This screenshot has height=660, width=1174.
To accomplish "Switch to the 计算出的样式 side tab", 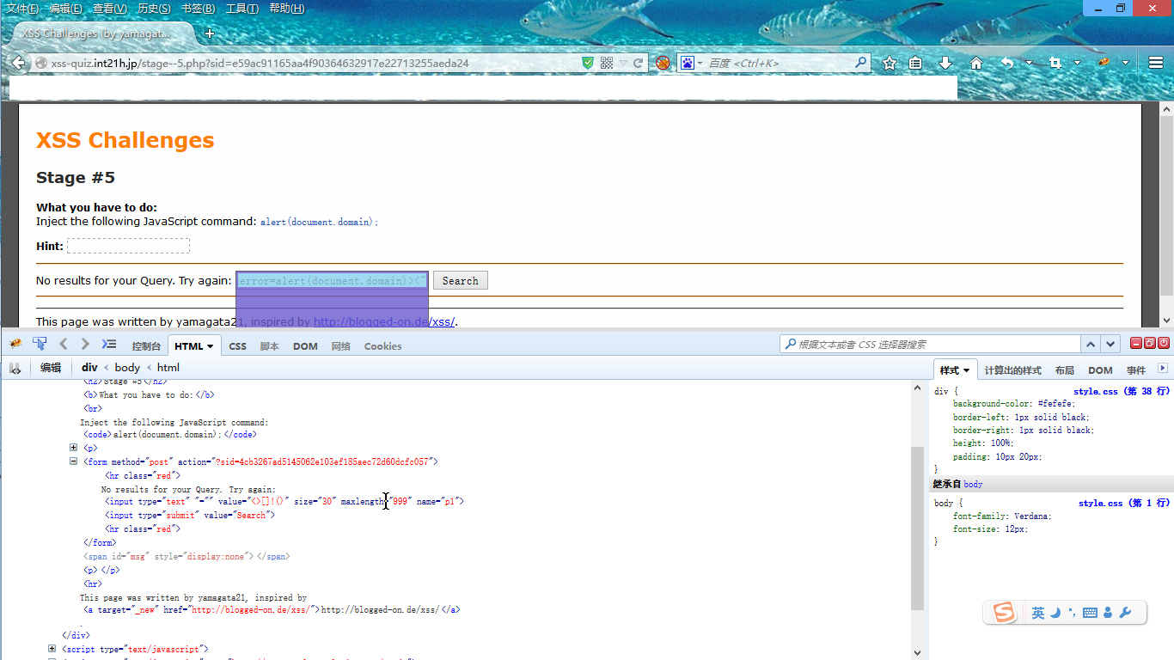I will (1012, 370).
